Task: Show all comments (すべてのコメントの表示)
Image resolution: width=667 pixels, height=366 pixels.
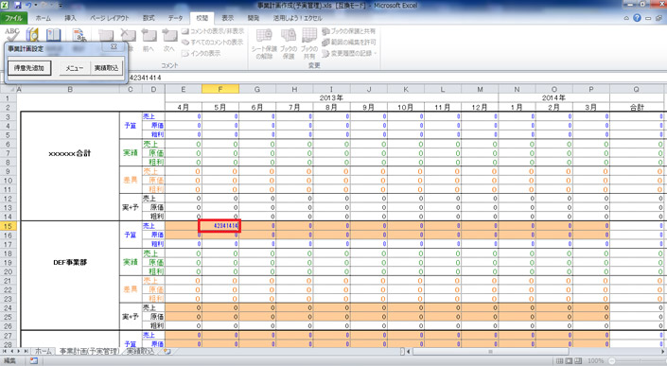Action: 212,42
